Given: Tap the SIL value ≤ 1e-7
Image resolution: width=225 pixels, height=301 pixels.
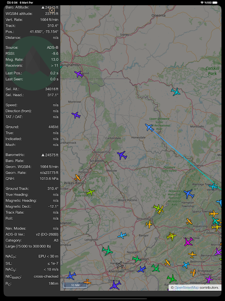Looking at the screenshot, I should point(53,263).
